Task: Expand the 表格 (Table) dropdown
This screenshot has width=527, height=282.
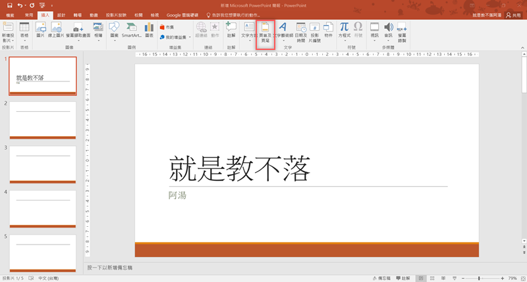Action: [24, 32]
